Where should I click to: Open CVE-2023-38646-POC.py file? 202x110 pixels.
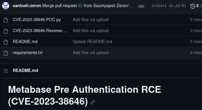(x=37, y=20)
